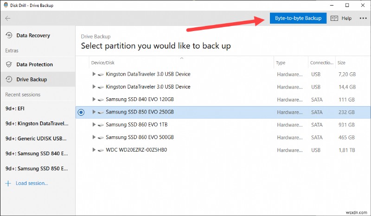Screen dimensions: 371x216
Task: Click the WDC WD20EZRZ drive icon
Action: point(100,150)
